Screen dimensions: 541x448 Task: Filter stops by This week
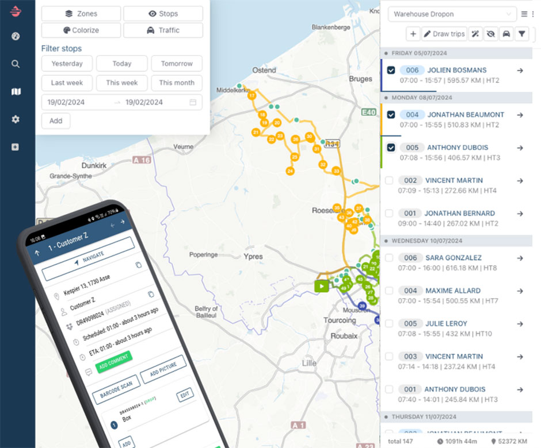point(122,83)
